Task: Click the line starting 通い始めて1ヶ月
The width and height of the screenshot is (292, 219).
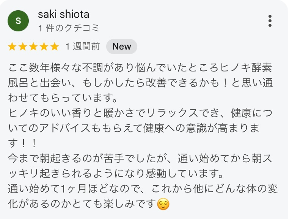Action: [143, 189]
